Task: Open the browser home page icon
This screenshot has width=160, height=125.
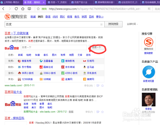Action: [x=23, y=9]
